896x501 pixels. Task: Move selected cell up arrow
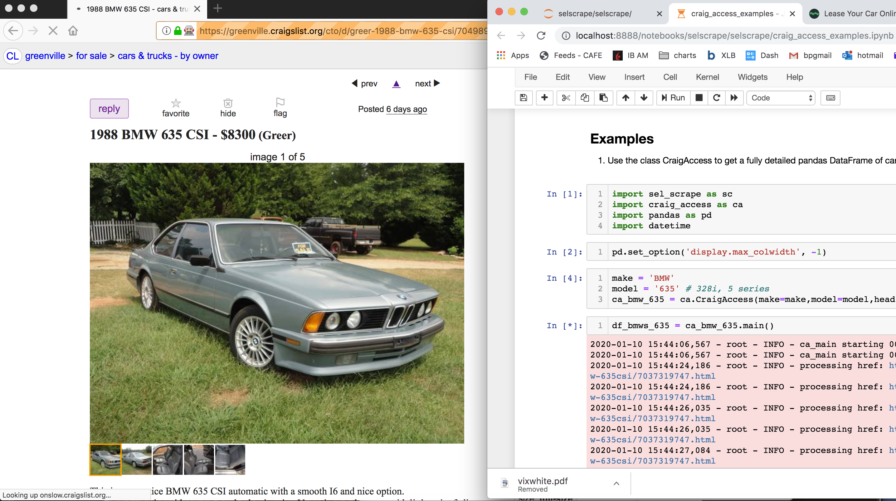point(626,98)
